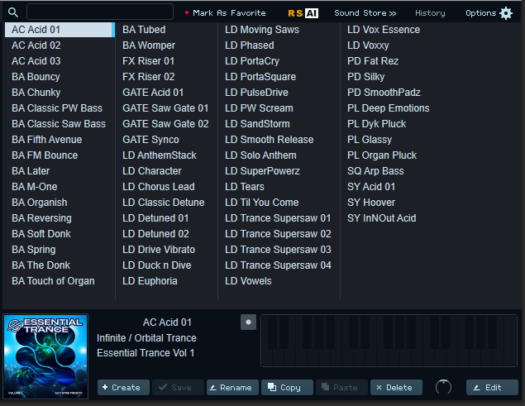This screenshot has width=525, height=406.
Task: Select the preset 'LD Classic Detune'
Action: pyautogui.click(x=164, y=203)
